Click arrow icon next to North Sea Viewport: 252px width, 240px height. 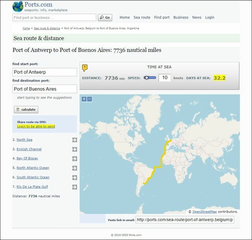click(75, 140)
